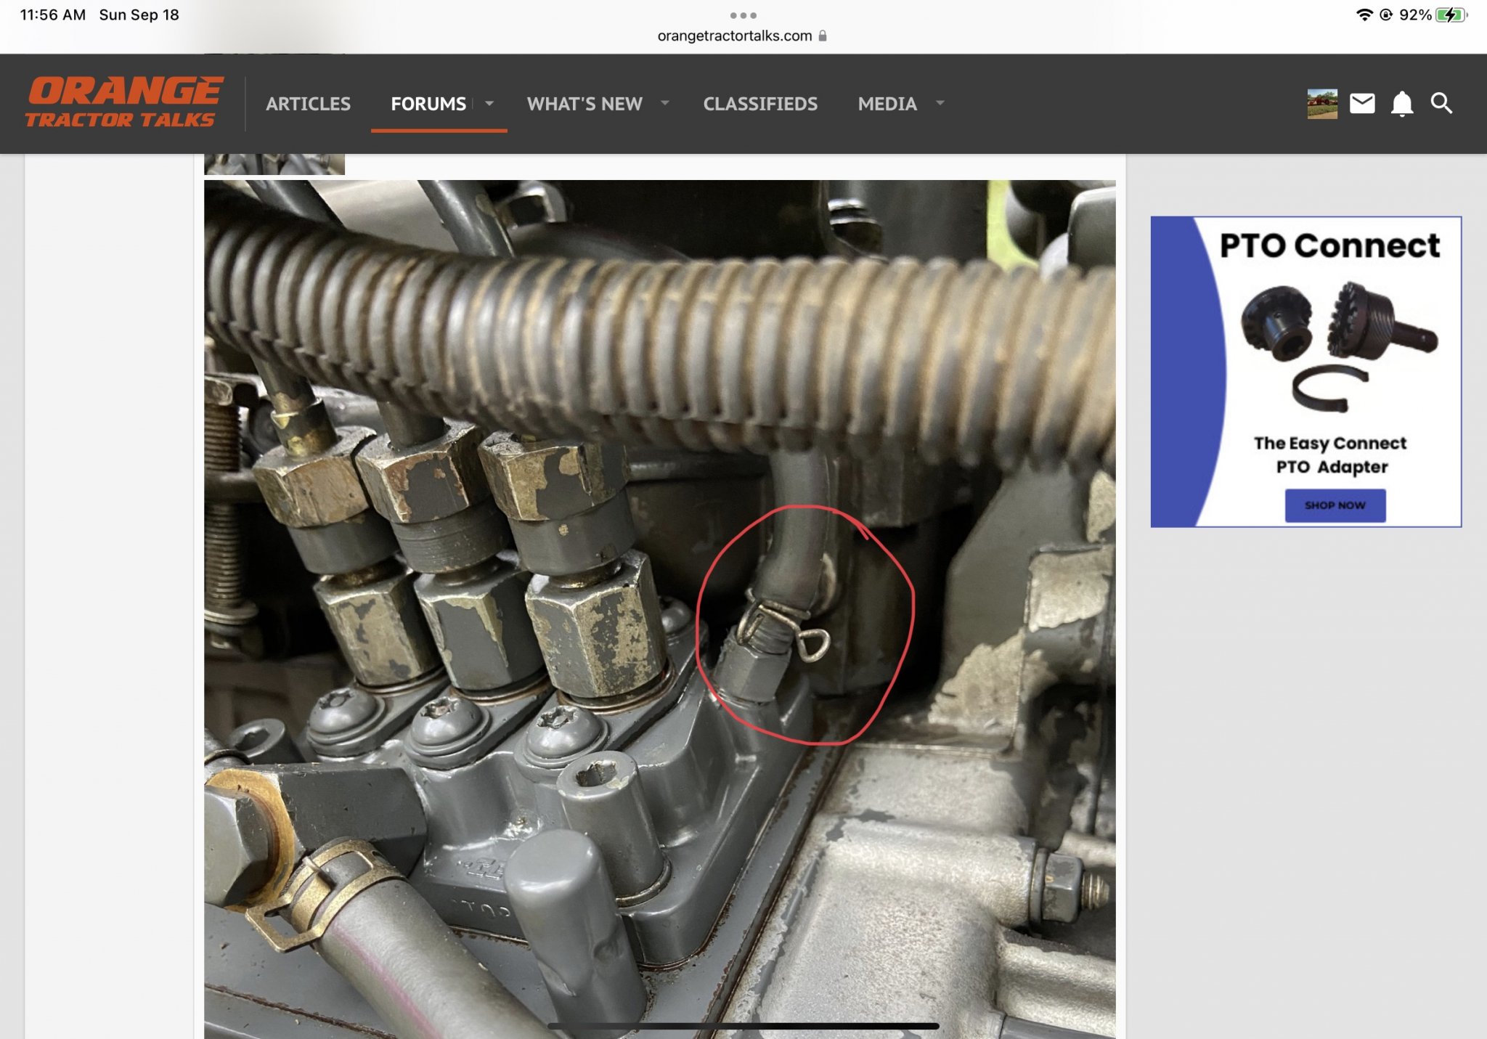This screenshot has width=1487, height=1039.
Task: Open the alerts bell icon
Action: [1402, 104]
